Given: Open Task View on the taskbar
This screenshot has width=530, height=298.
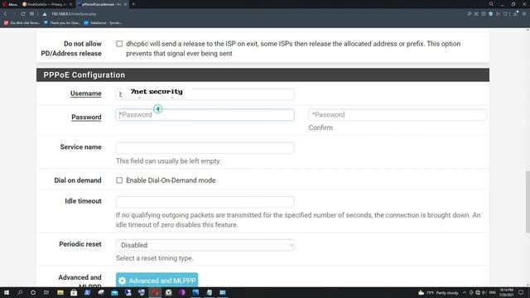Looking at the screenshot, I should [46, 292].
